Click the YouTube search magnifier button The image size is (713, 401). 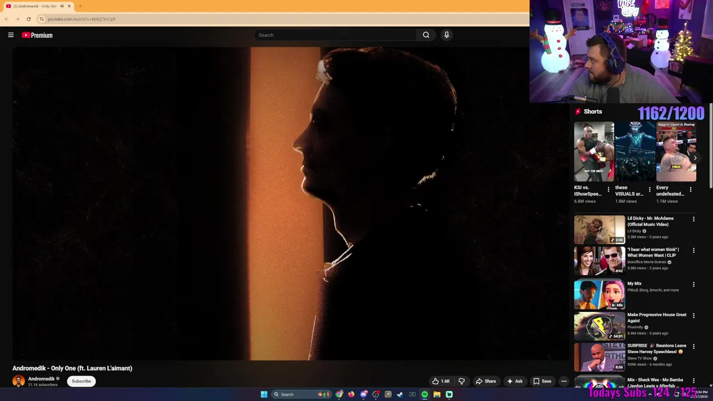426,35
